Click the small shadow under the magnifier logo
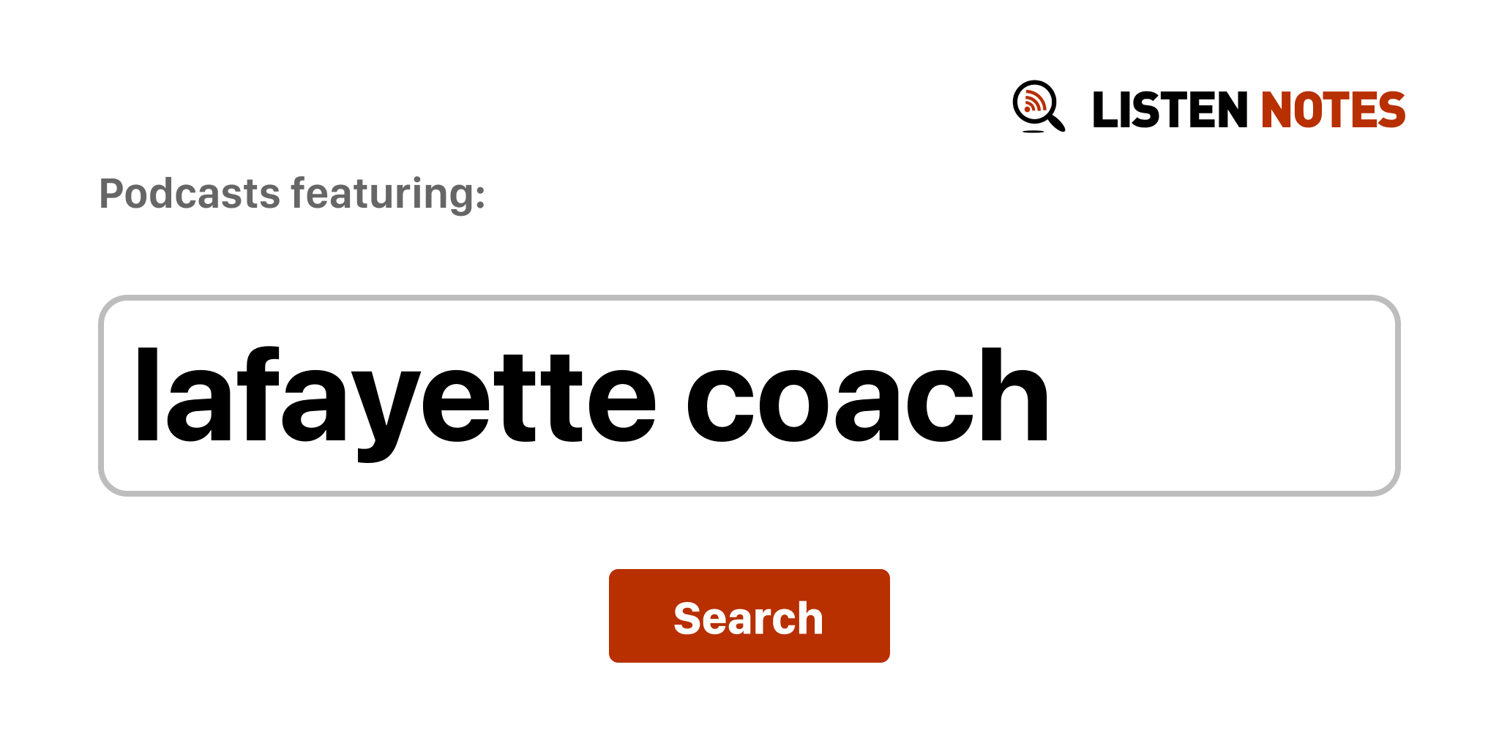1499x749 pixels. pyautogui.click(x=1033, y=132)
